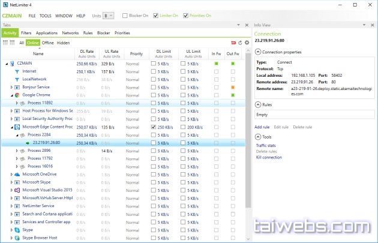Expand the Bonjour Service tree node
The width and height of the screenshot is (378, 243).
(x=11, y=87)
